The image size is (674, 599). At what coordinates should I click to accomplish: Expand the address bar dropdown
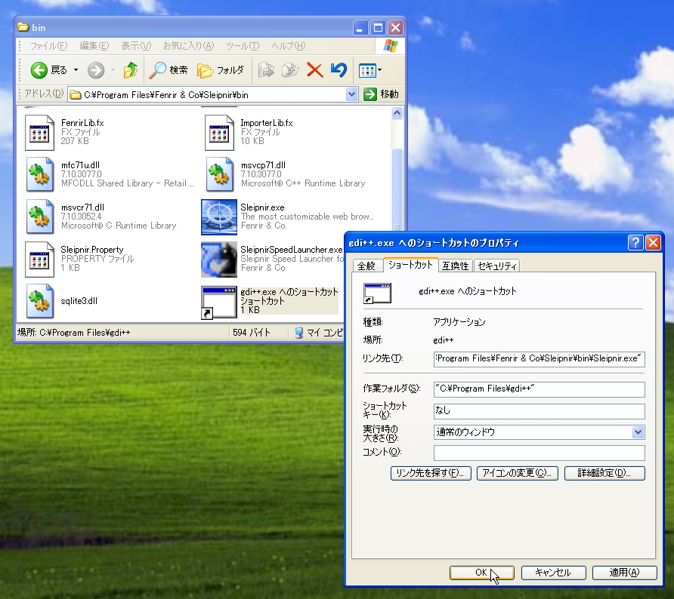[x=351, y=94]
